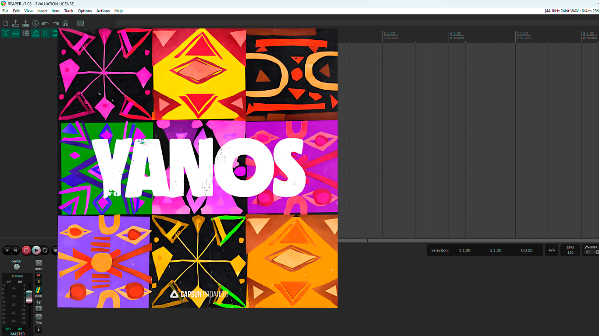599x336 pixels.
Task: Click master track info icon
Action: click(39, 329)
